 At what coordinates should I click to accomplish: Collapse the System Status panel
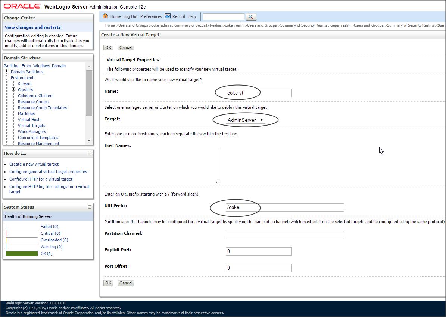(x=90, y=207)
